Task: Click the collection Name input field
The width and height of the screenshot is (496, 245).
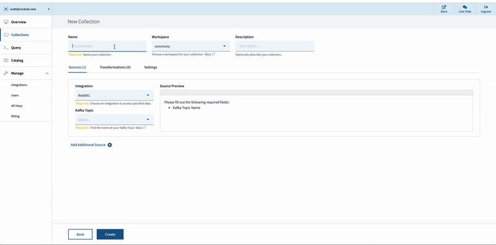Action: click(x=107, y=47)
